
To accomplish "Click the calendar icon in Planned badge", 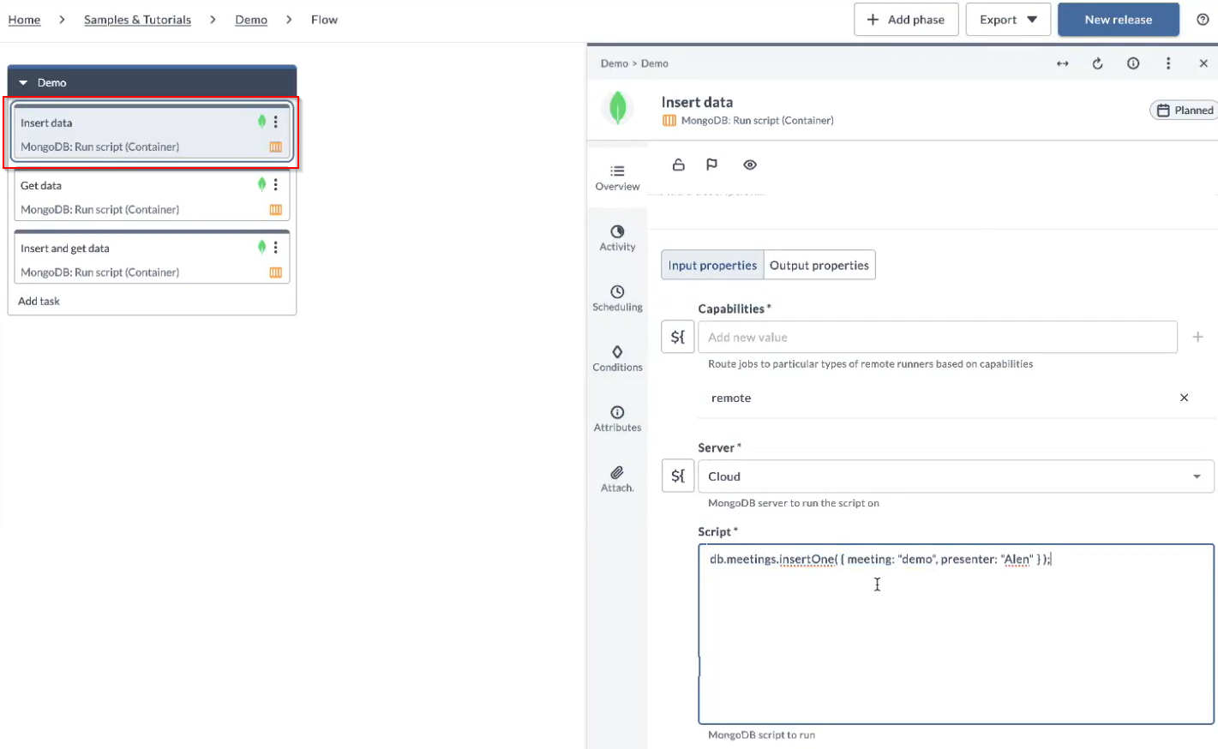I will [1163, 110].
